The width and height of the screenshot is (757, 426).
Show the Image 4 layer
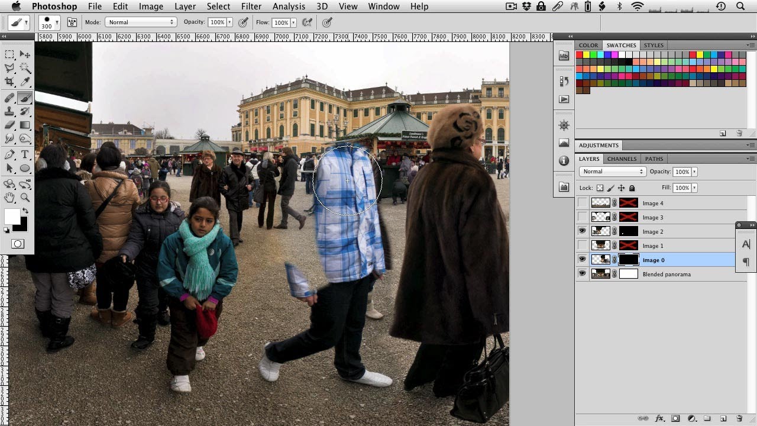583,203
